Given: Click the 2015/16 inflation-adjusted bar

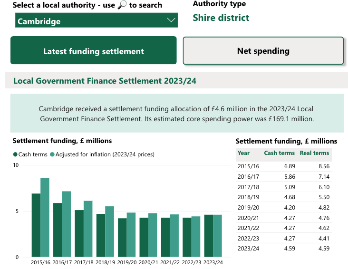Looking at the screenshot, I should [45, 218].
